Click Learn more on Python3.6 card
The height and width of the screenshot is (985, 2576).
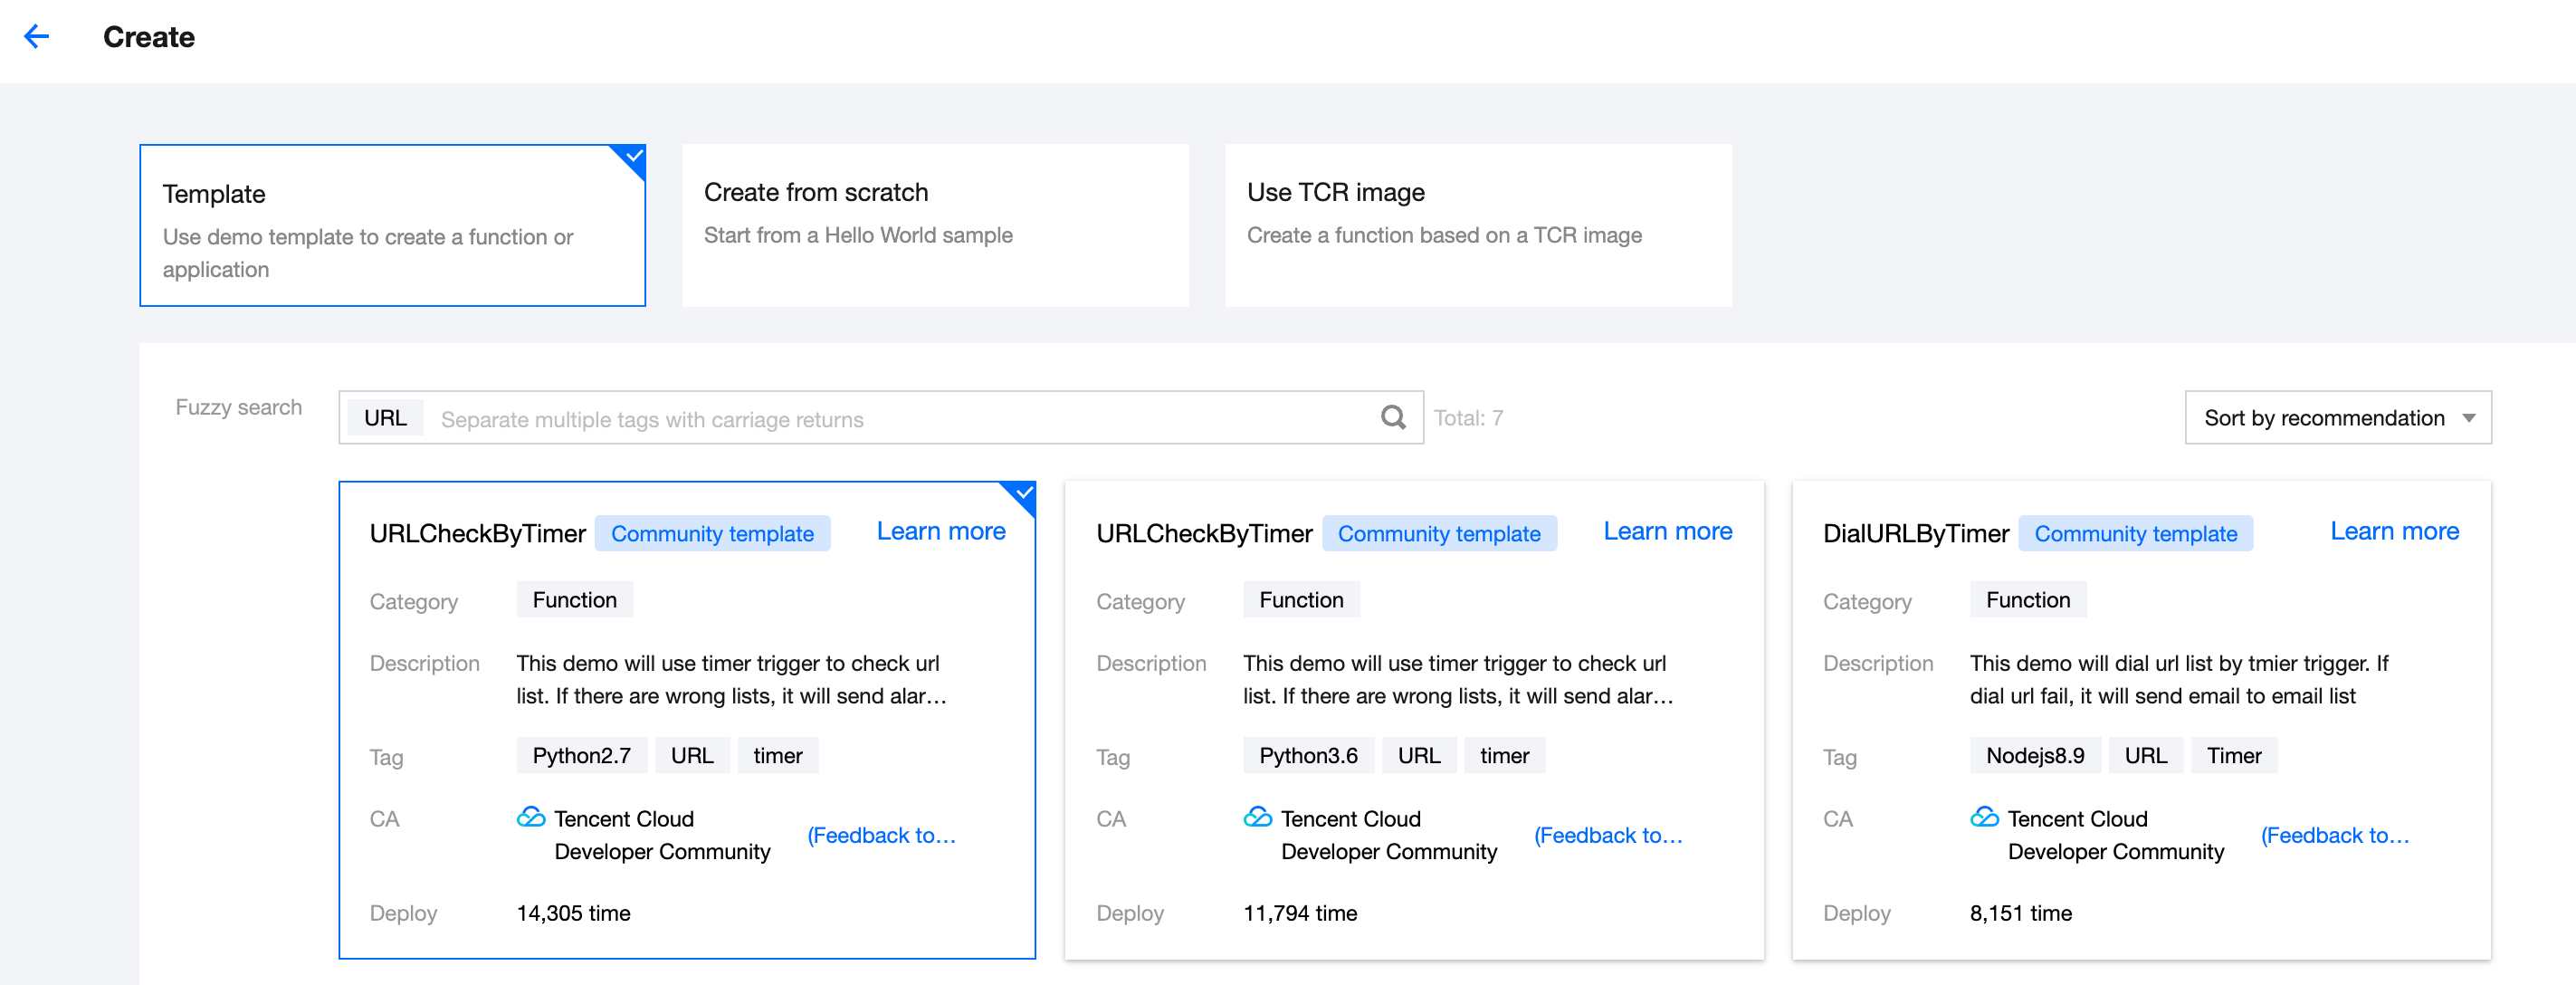click(1667, 532)
